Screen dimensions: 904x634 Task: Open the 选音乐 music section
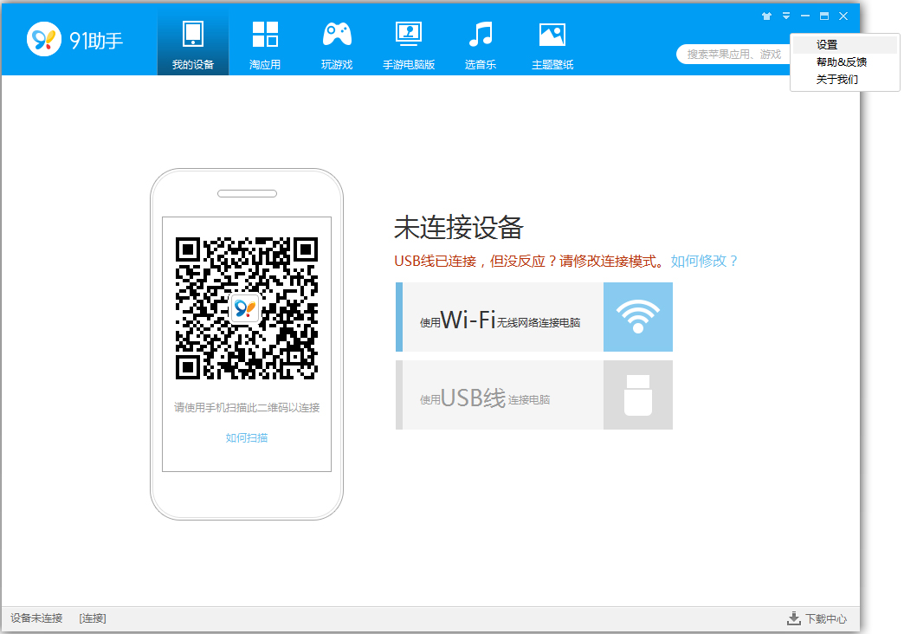pos(481,42)
